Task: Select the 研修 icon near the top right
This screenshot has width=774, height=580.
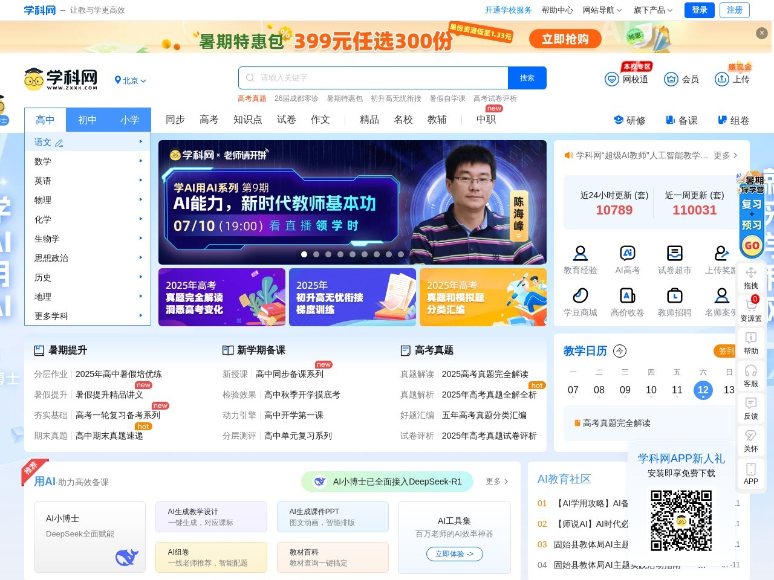Action: [x=618, y=120]
